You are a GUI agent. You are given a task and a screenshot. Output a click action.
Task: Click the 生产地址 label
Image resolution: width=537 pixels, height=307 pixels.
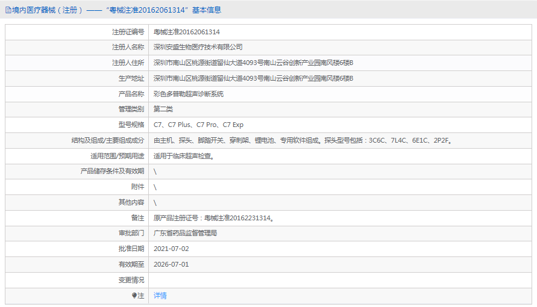(x=131, y=79)
